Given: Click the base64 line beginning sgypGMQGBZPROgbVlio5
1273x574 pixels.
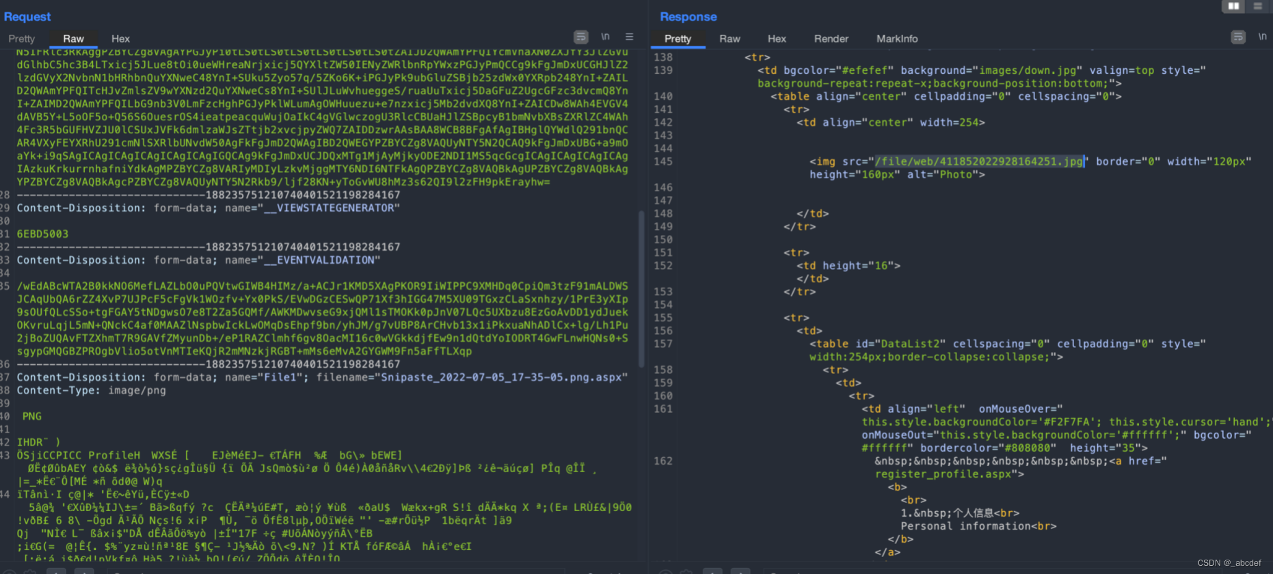Looking at the screenshot, I should 244,351.
